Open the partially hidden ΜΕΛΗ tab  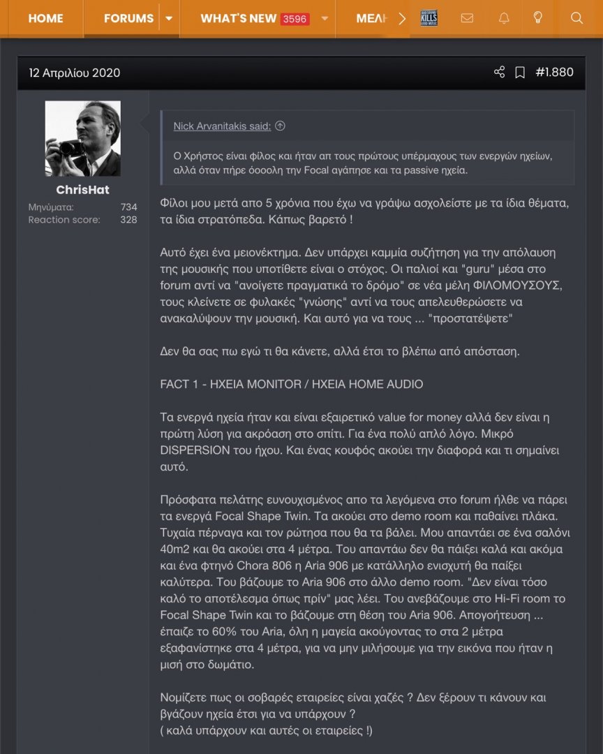372,18
